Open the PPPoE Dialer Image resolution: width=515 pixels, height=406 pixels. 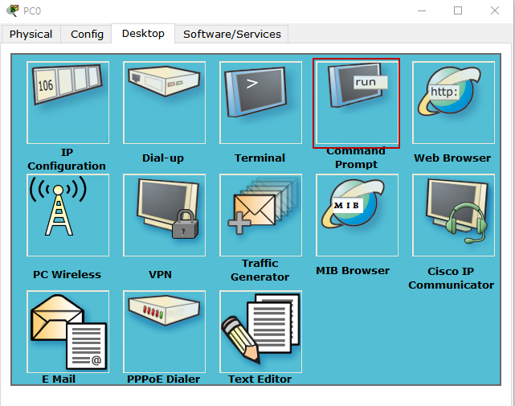coord(164,331)
